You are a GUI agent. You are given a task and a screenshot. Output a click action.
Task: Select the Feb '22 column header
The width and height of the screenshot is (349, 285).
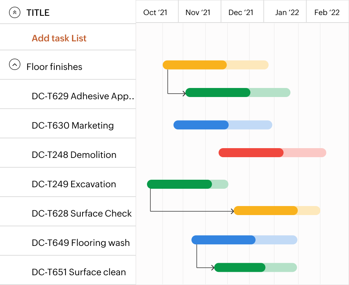coord(327,12)
